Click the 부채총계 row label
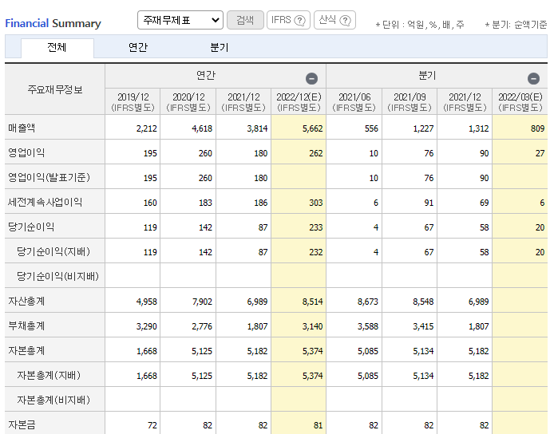The image size is (554, 434). (x=26, y=325)
